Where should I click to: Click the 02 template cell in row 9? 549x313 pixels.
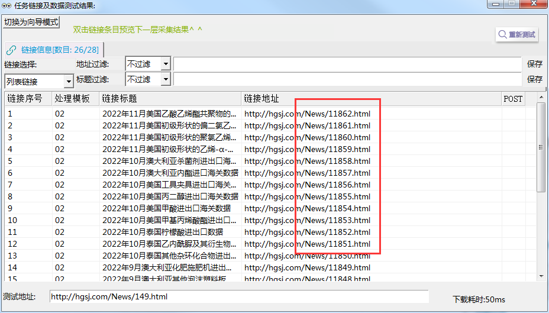pyautogui.click(x=60, y=209)
